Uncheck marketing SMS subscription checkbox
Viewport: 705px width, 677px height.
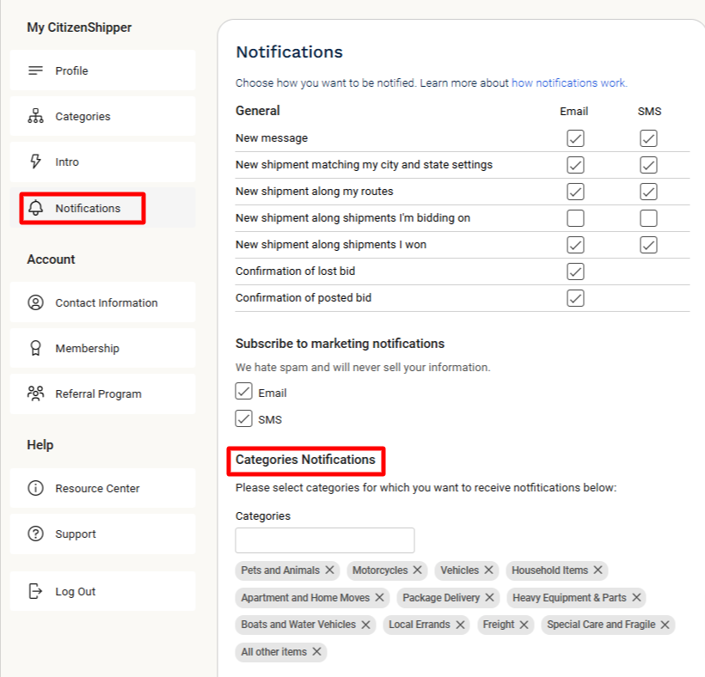244,419
